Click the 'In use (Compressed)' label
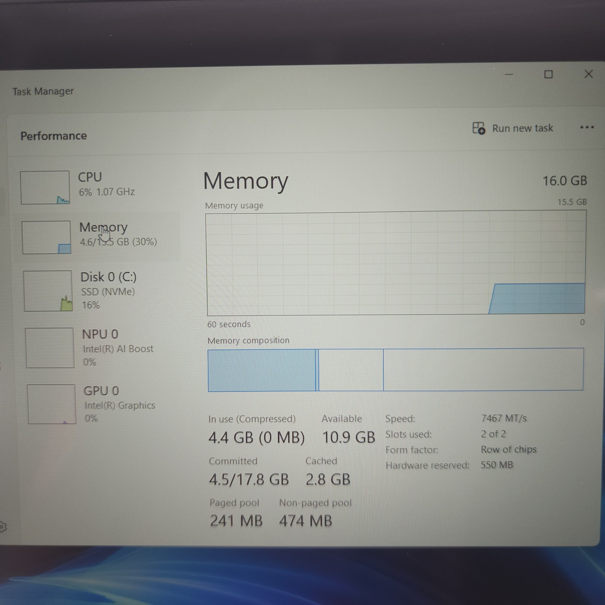The image size is (605, 605). click(252, 419)
